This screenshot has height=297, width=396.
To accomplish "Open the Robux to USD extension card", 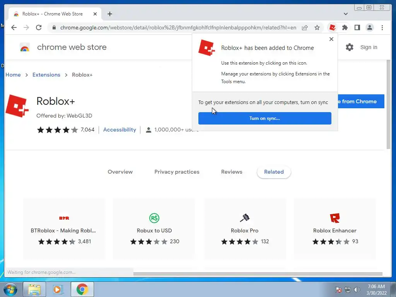I will 154,229.
